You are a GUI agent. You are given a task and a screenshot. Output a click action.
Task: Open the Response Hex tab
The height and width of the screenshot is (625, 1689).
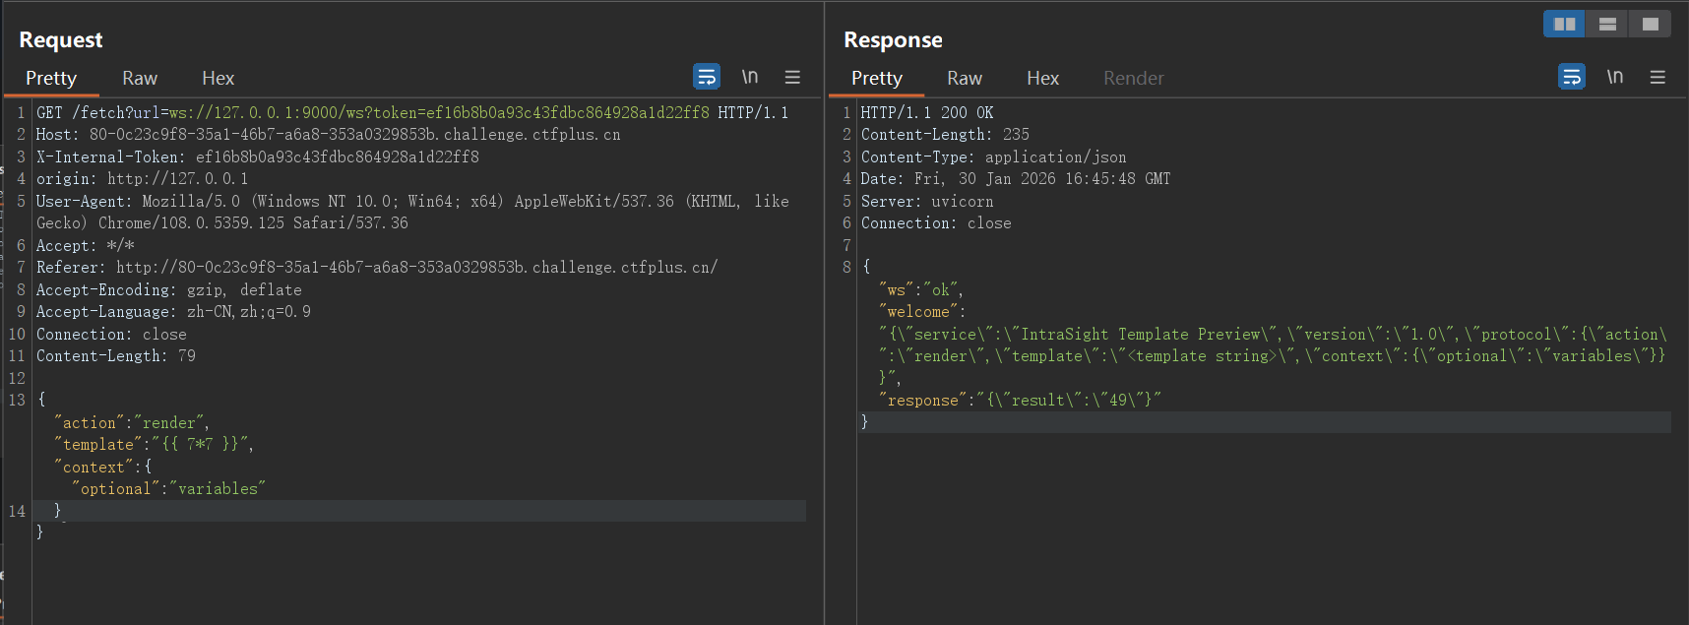[1042, 78]
